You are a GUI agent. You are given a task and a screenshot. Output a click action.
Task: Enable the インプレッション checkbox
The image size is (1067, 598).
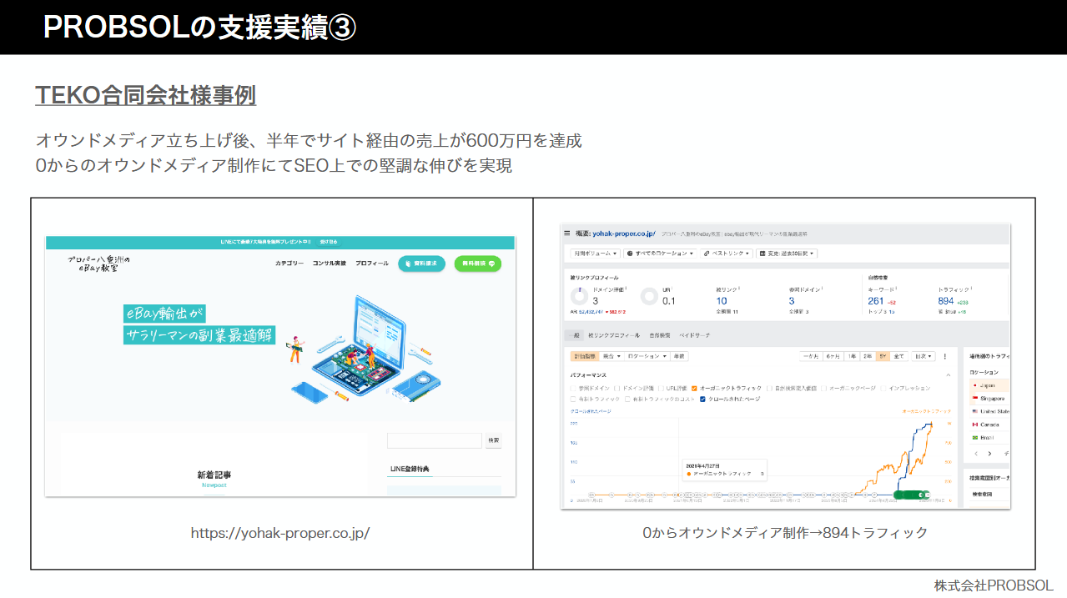pos(883,388)
